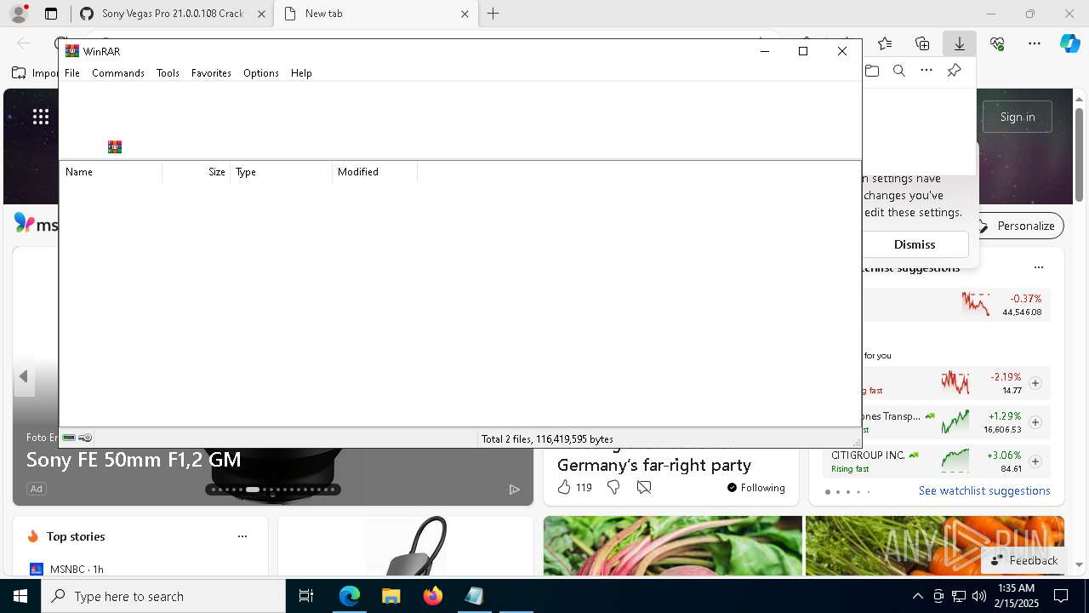Image resolution: width=1089 pixels, height=613 pixels.
Task: Click See watchlist suggestions link
Action: [x=984, y=490]
